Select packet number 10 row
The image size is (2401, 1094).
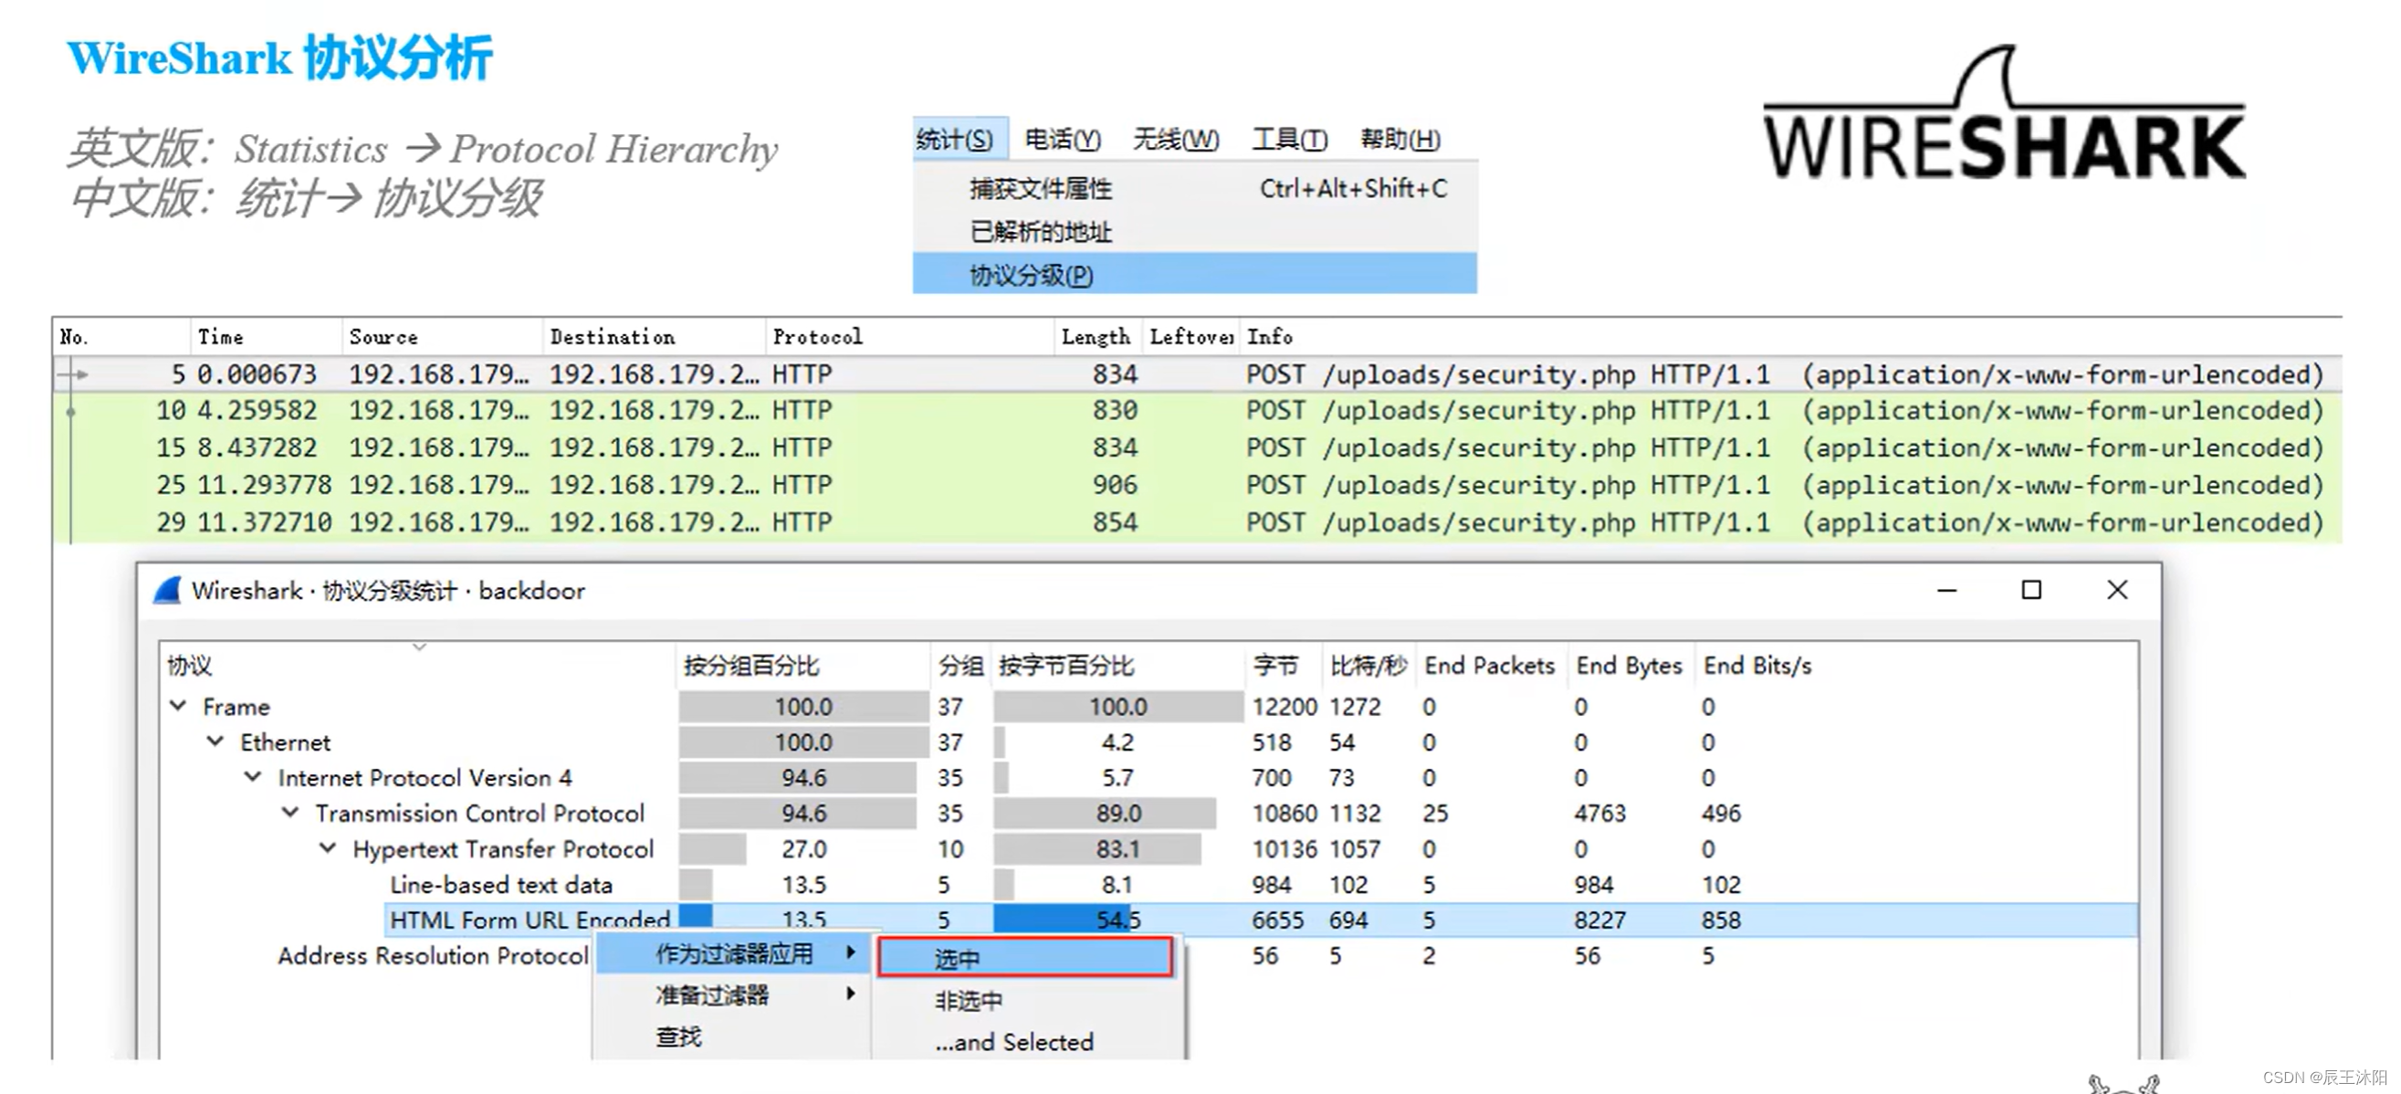click(x=1198, y=410)
